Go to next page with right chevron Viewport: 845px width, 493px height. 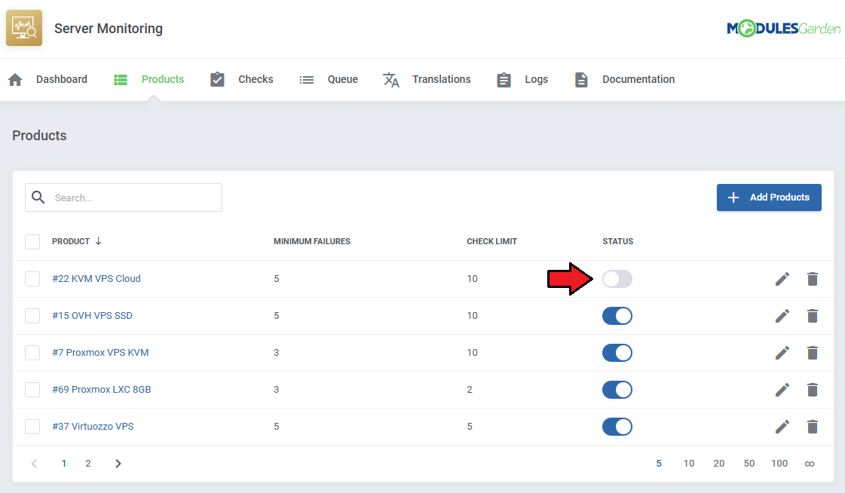click(x=118, y=464)
